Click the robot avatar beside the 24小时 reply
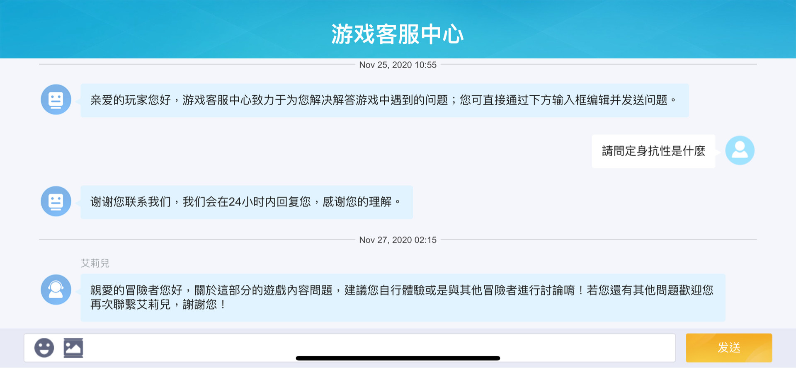Image resolution: width=796 pixels, height=368 pixels. pos(56,201)
